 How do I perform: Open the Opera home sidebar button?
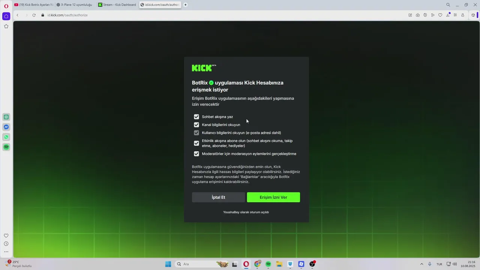click(x=6, y=16)
